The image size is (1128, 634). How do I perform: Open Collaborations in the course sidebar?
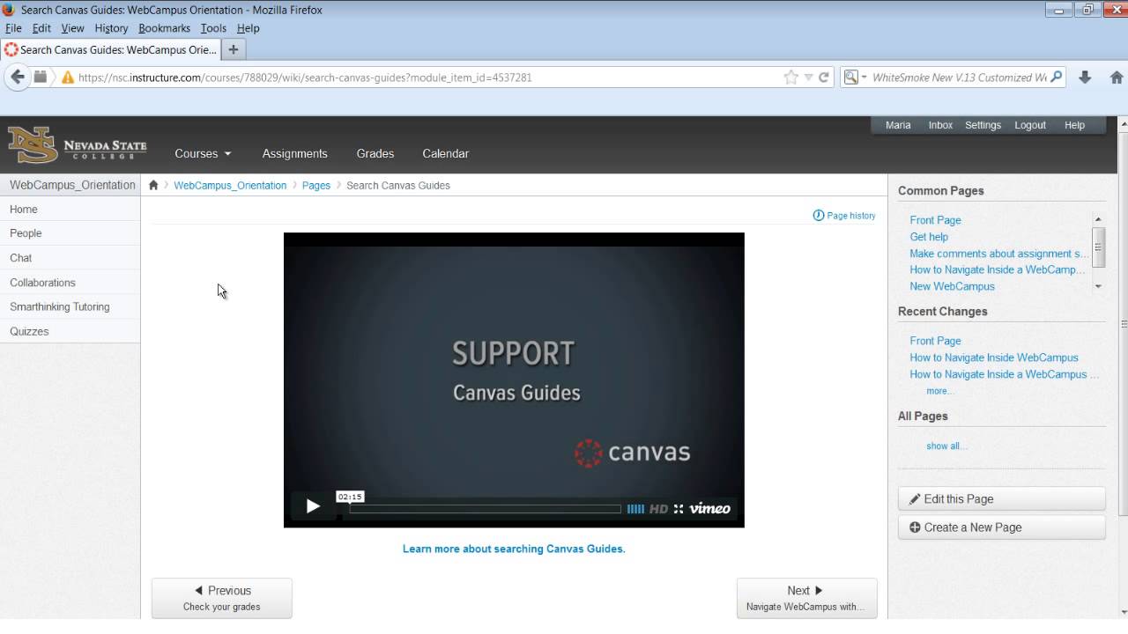tap(70, 283)
